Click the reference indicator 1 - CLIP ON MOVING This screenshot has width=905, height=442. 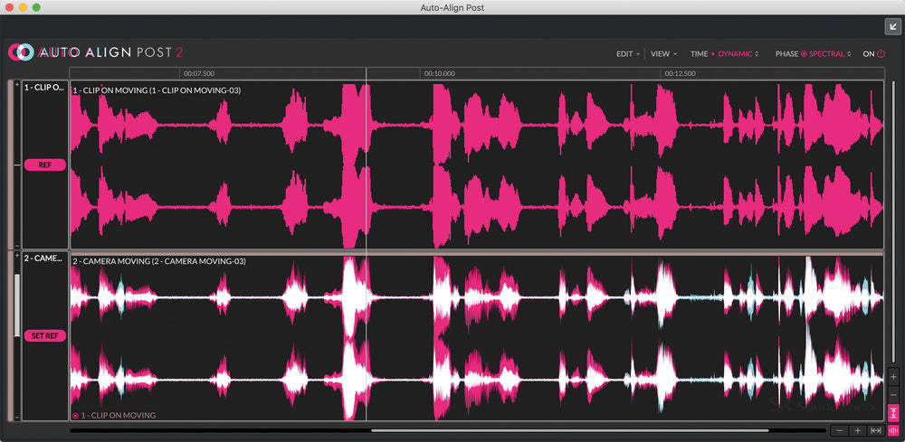pos(119,415)
